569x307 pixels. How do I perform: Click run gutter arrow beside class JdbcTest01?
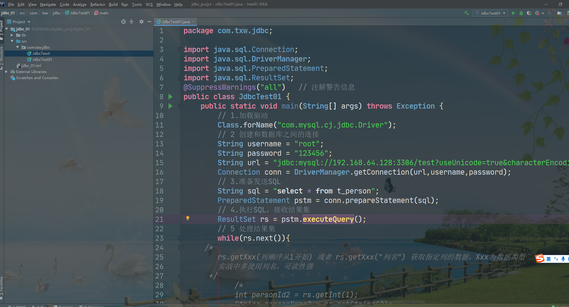click(170, 96)
